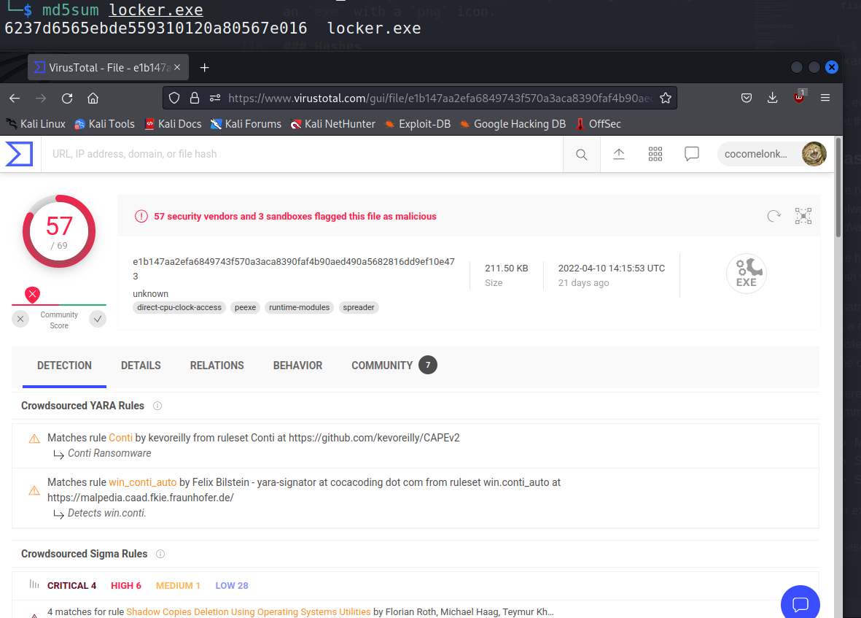
Task: Click the EXE file type icon
Action: point(747,273)
